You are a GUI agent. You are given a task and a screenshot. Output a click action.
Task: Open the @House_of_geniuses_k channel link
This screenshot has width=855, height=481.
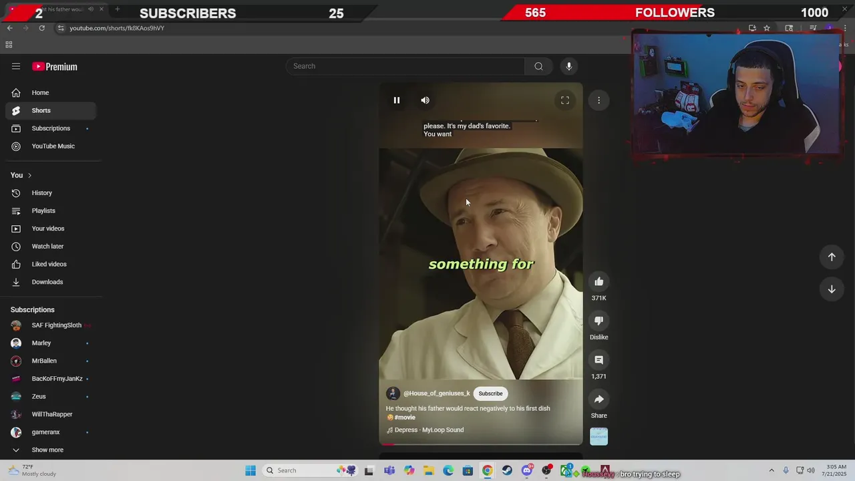click(437, 393)
